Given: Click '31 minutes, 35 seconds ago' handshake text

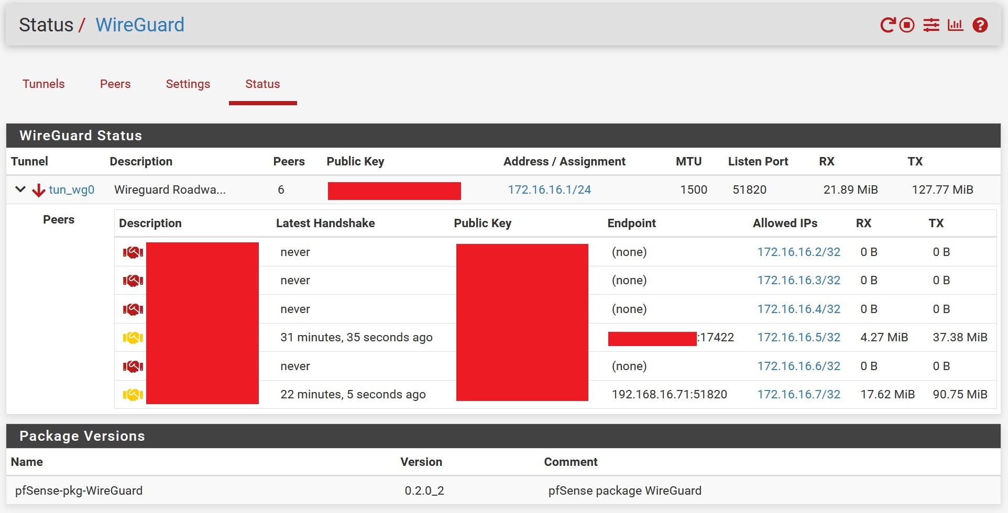Looking at the screenshot, I should (356, 337).
